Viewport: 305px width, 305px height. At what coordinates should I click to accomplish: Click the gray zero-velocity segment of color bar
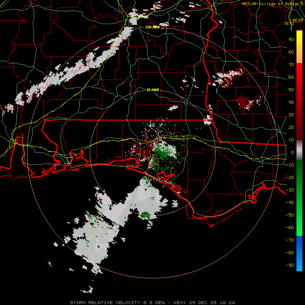pos(299,150)
